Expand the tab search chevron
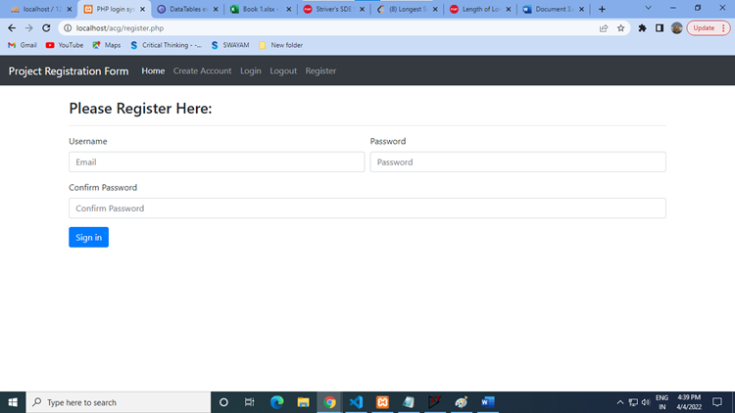Screen dimensions: 735x413 (649, 8)
